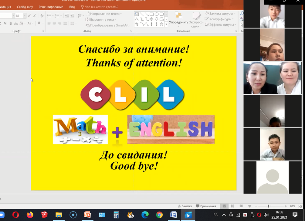Select the star shape in shapes gallery
Screen dimensions: 305x221
[161, 24]
